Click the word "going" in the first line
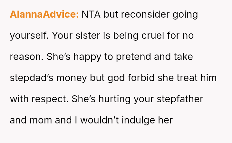Viewport: 232px width, 143px height. 186,15
